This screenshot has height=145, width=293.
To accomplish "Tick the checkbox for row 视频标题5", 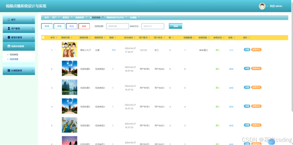I will click(44, 88).
